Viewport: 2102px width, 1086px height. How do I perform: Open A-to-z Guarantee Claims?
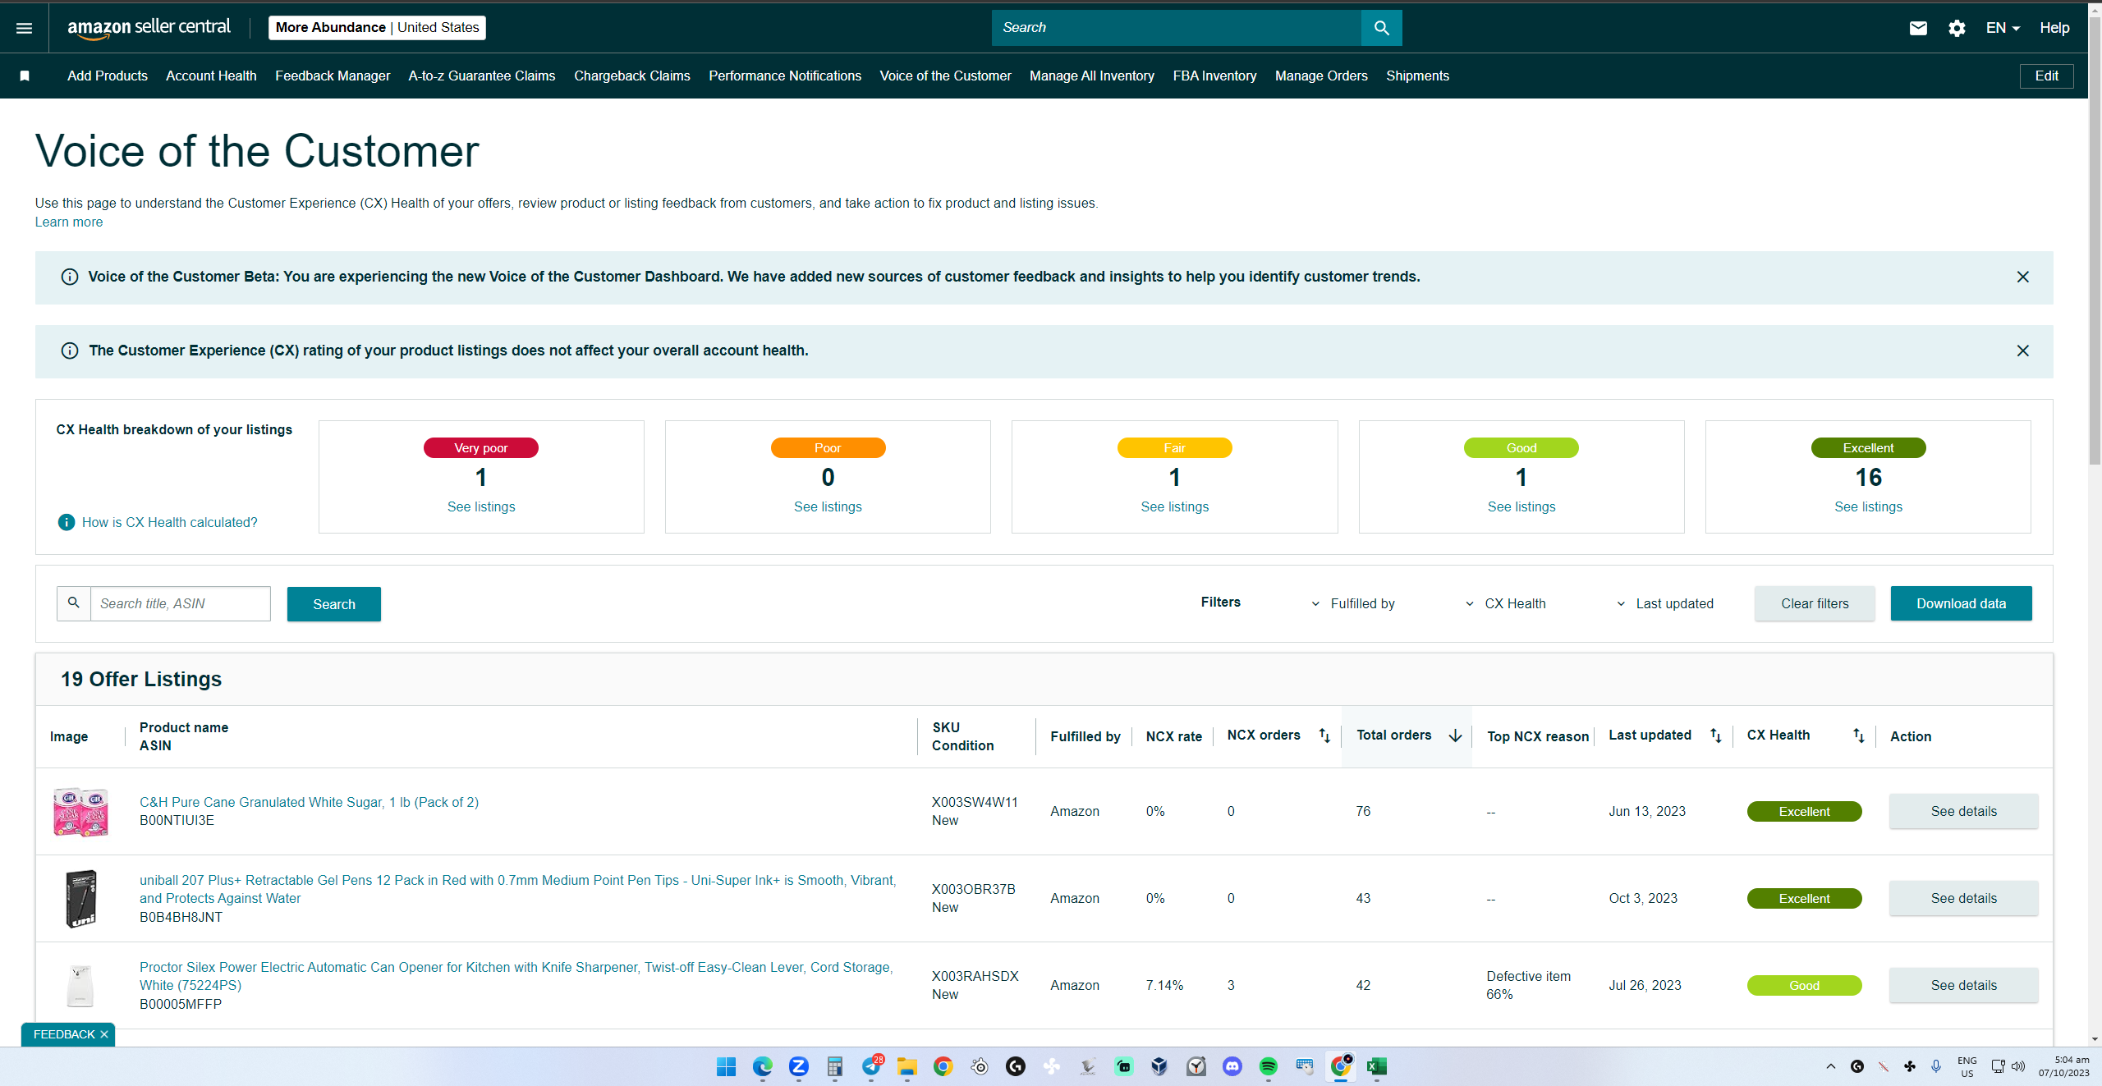482,76
